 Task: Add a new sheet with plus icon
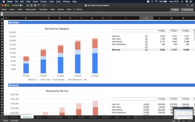click(x=136, y=117)
